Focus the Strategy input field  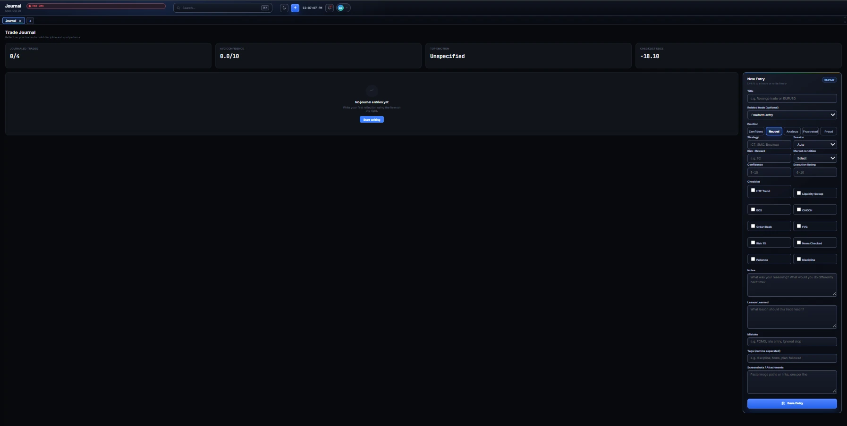pos(769,144)
